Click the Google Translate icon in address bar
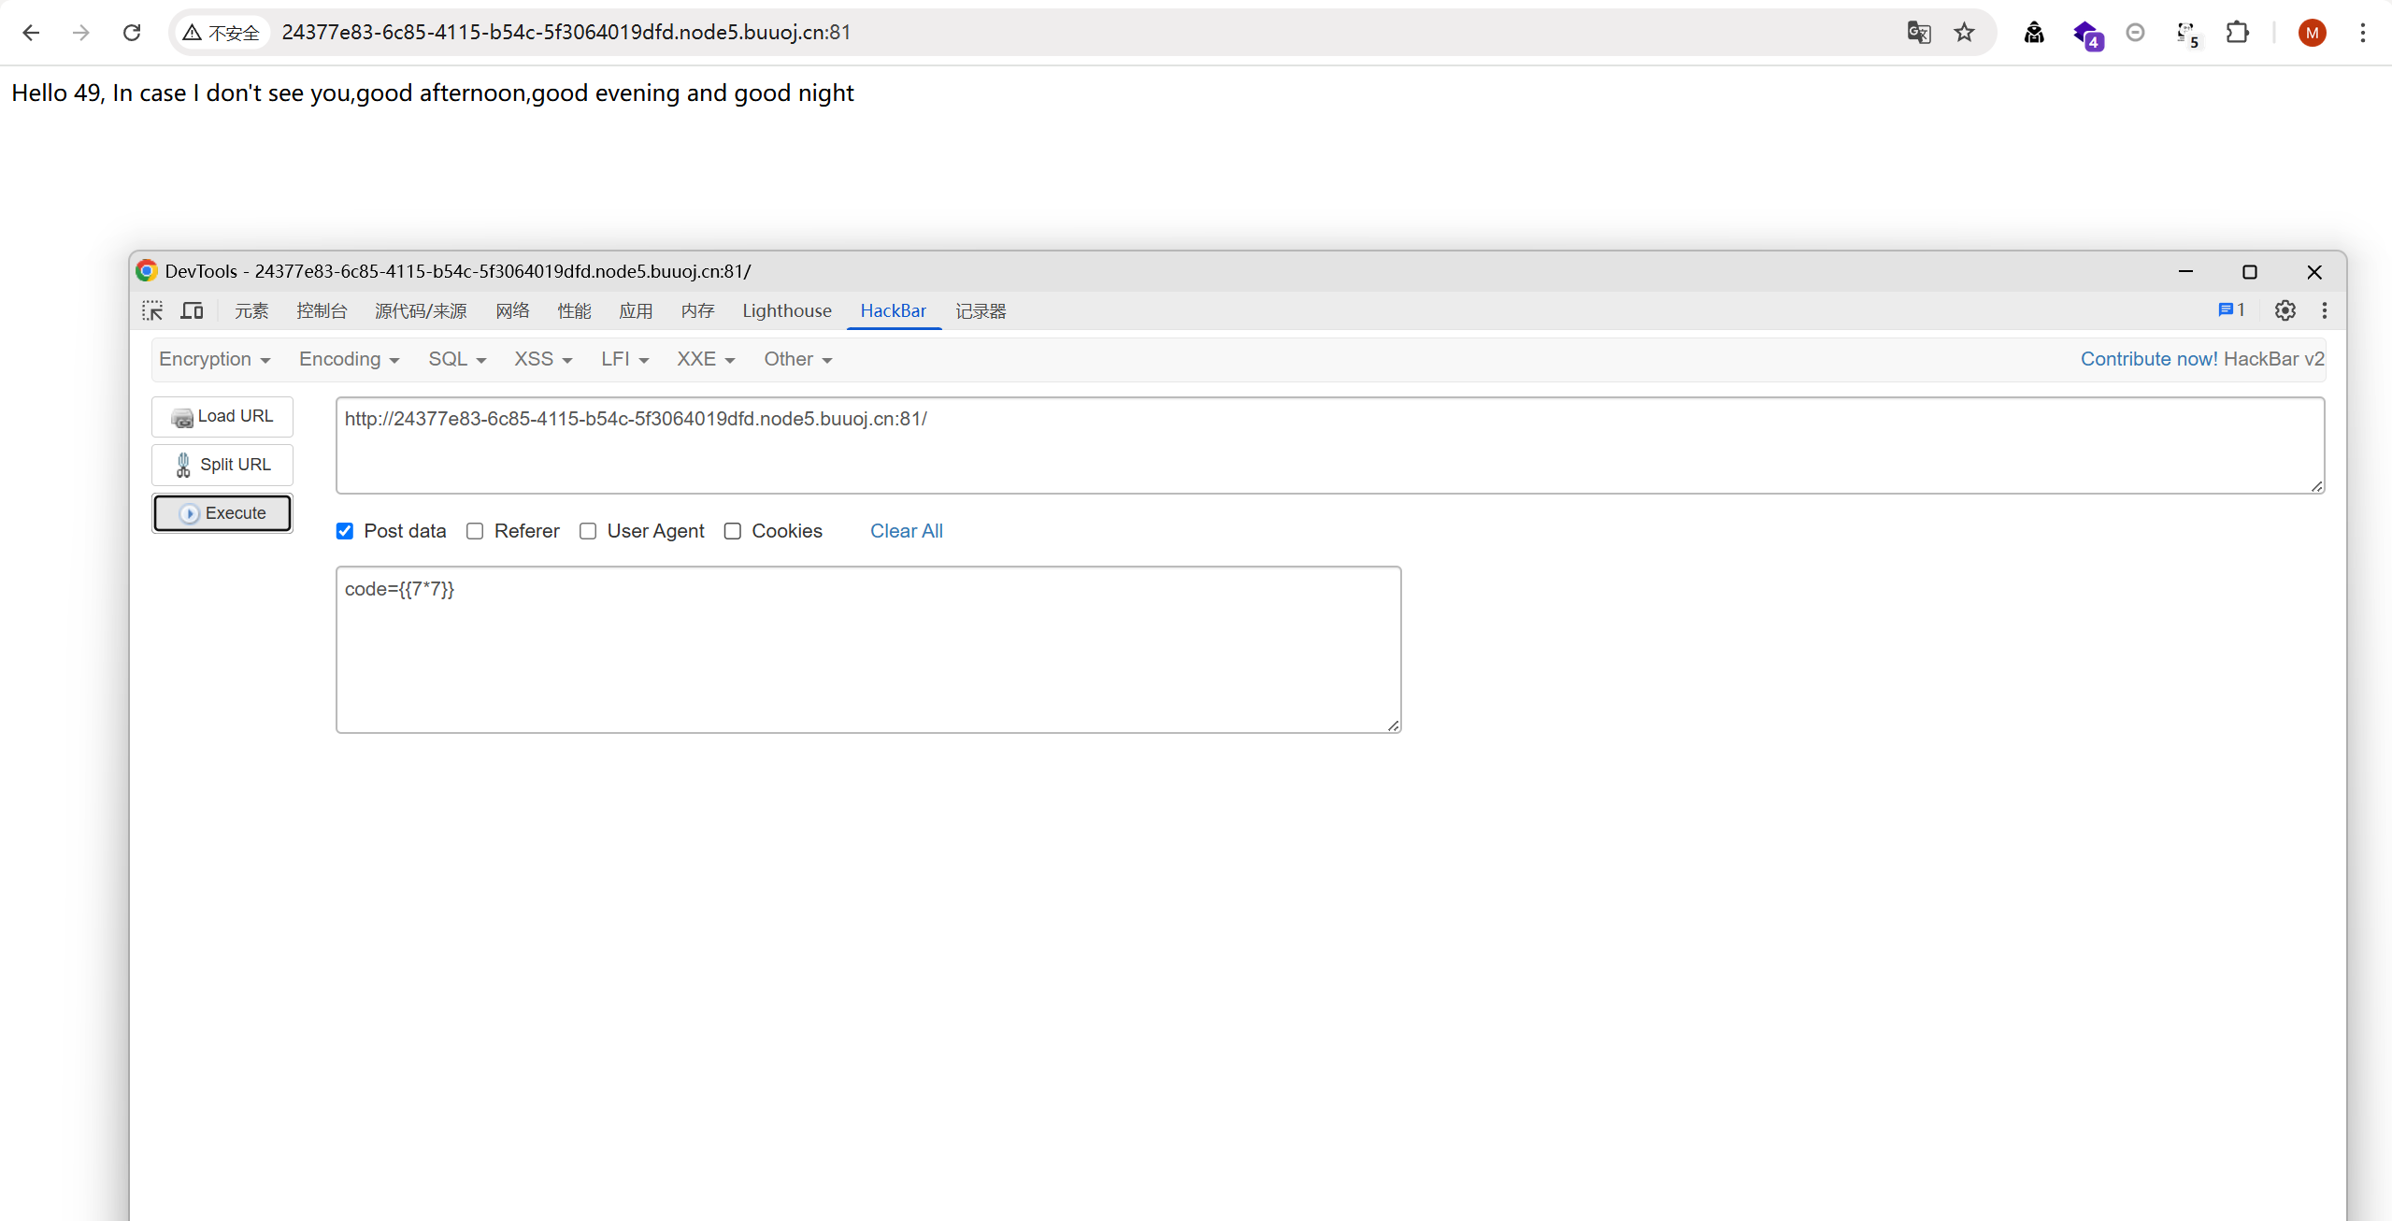 click(x=1918, y=33)
